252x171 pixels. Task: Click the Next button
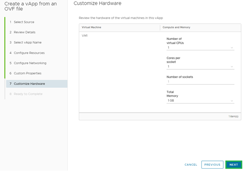[x=233, y=165]
